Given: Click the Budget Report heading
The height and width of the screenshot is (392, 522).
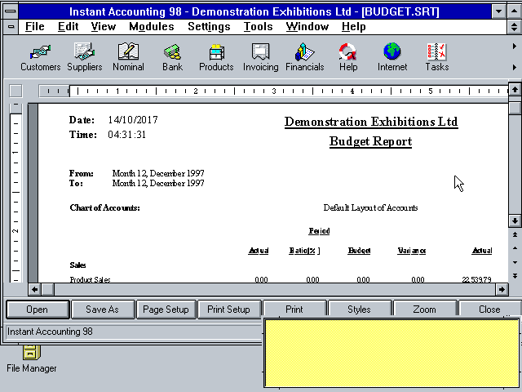Looking at the screenshot, I should (370, 141).
